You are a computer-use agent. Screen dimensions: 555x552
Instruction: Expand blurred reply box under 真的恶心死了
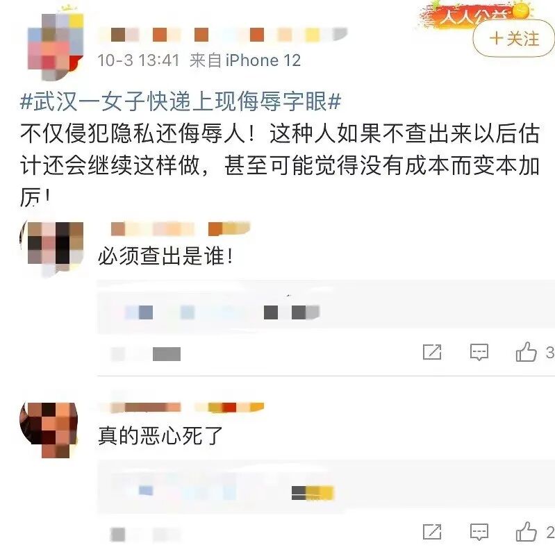(326, 487)
